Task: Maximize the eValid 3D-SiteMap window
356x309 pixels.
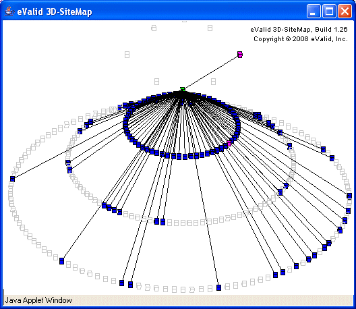Action: (329, 11)
